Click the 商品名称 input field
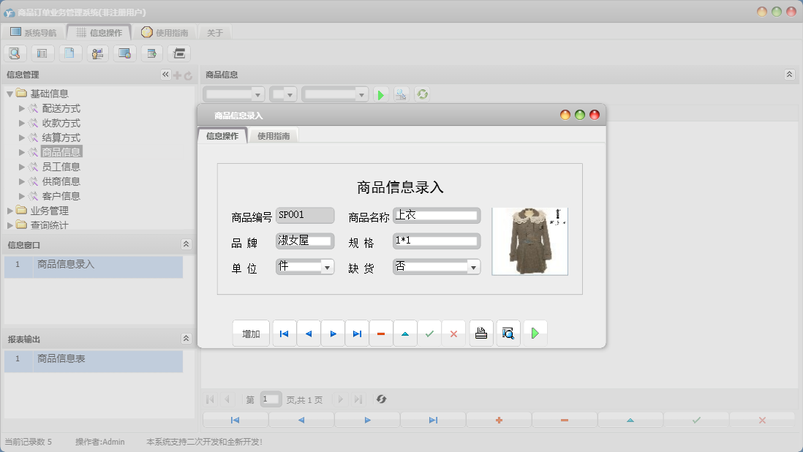This screenshot has width=803, height=452. (x=436, y=216)
